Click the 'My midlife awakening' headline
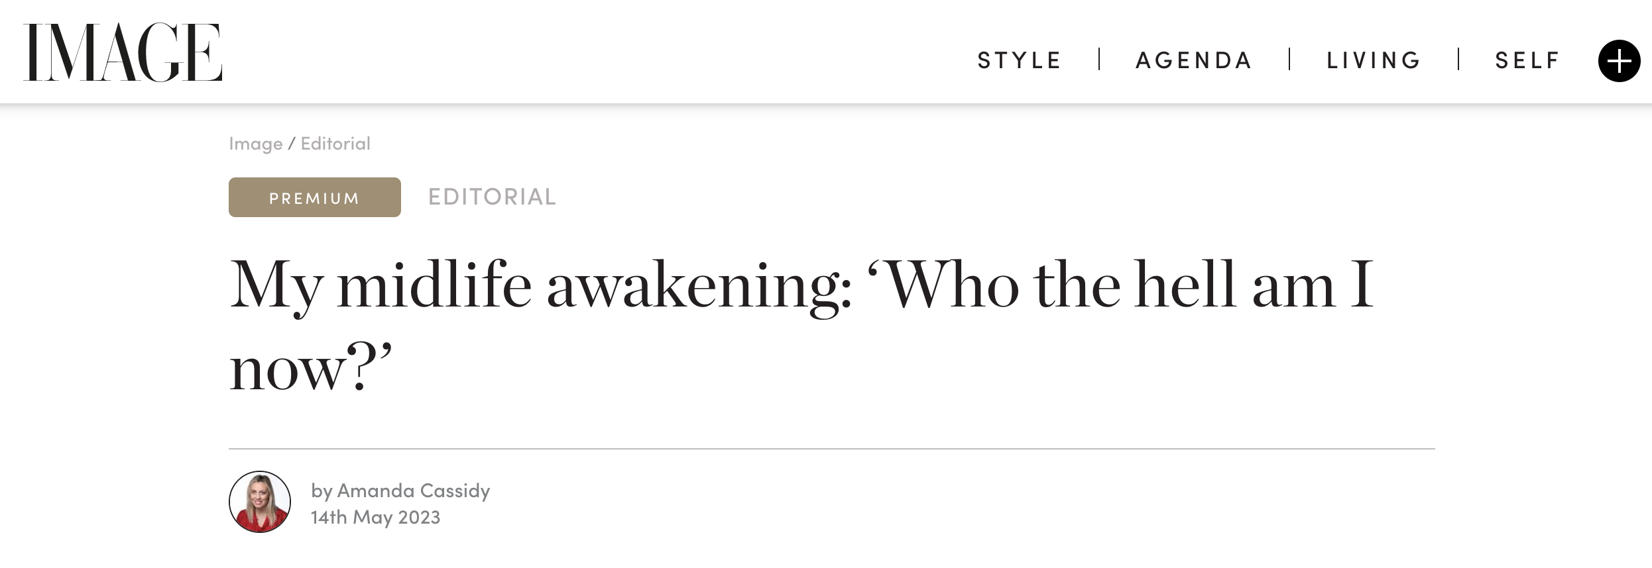1652x568 pixels. click(801, 326)
